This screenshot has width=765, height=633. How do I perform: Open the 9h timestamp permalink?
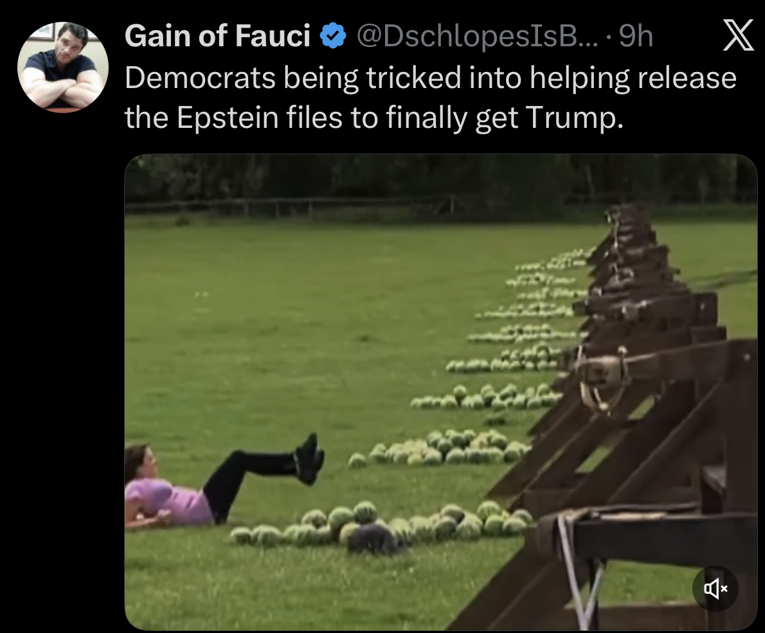(x=636, y=35)
